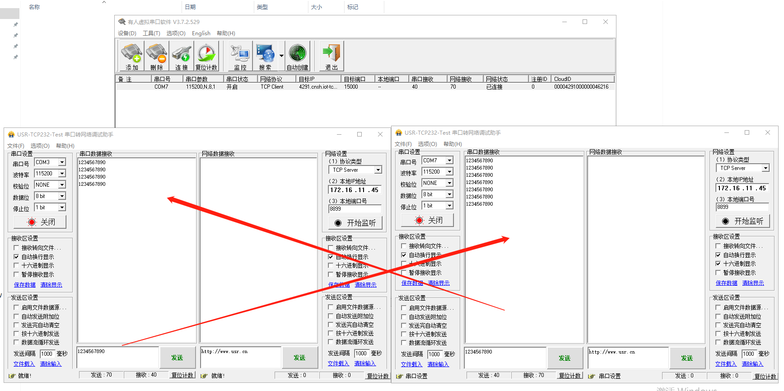Click the 退出 (Exit) door icon
This screenshot has width=784, height=391.
331,56
